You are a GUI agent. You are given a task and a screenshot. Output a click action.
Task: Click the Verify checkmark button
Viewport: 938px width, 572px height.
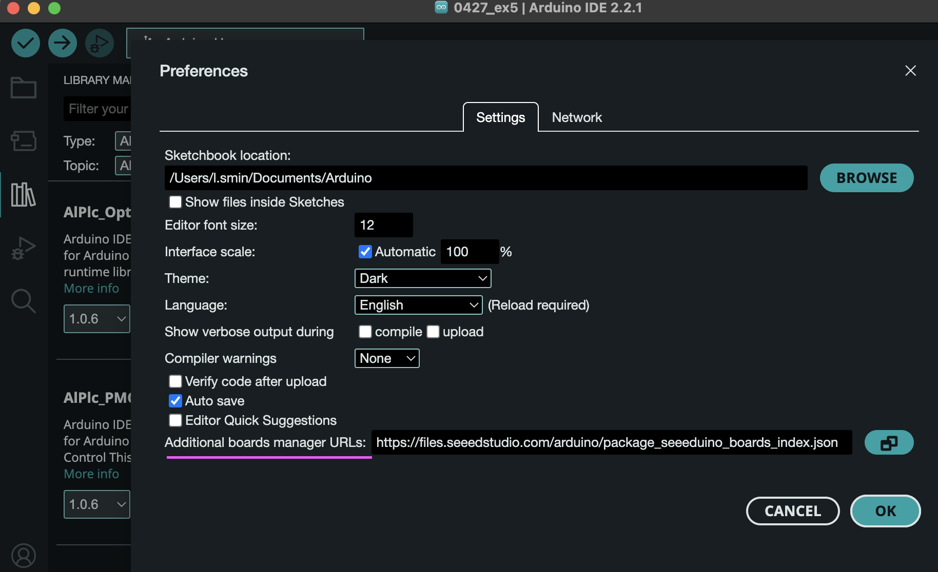tap(26, 43)
